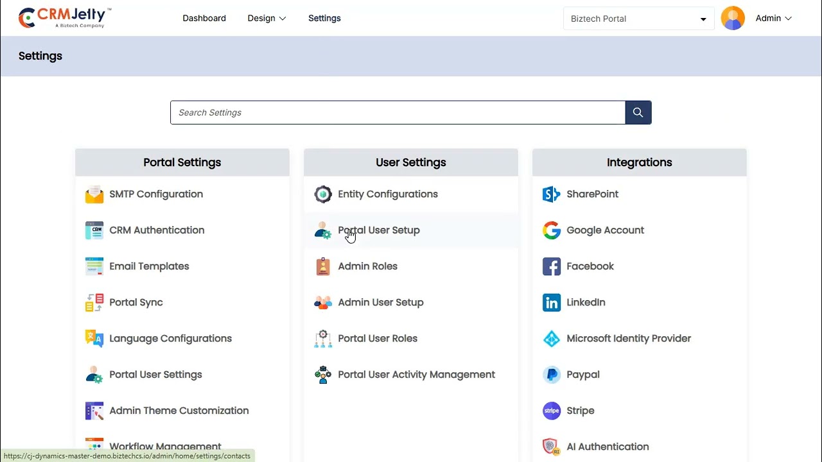Expand the Design menu

point(267,19)
